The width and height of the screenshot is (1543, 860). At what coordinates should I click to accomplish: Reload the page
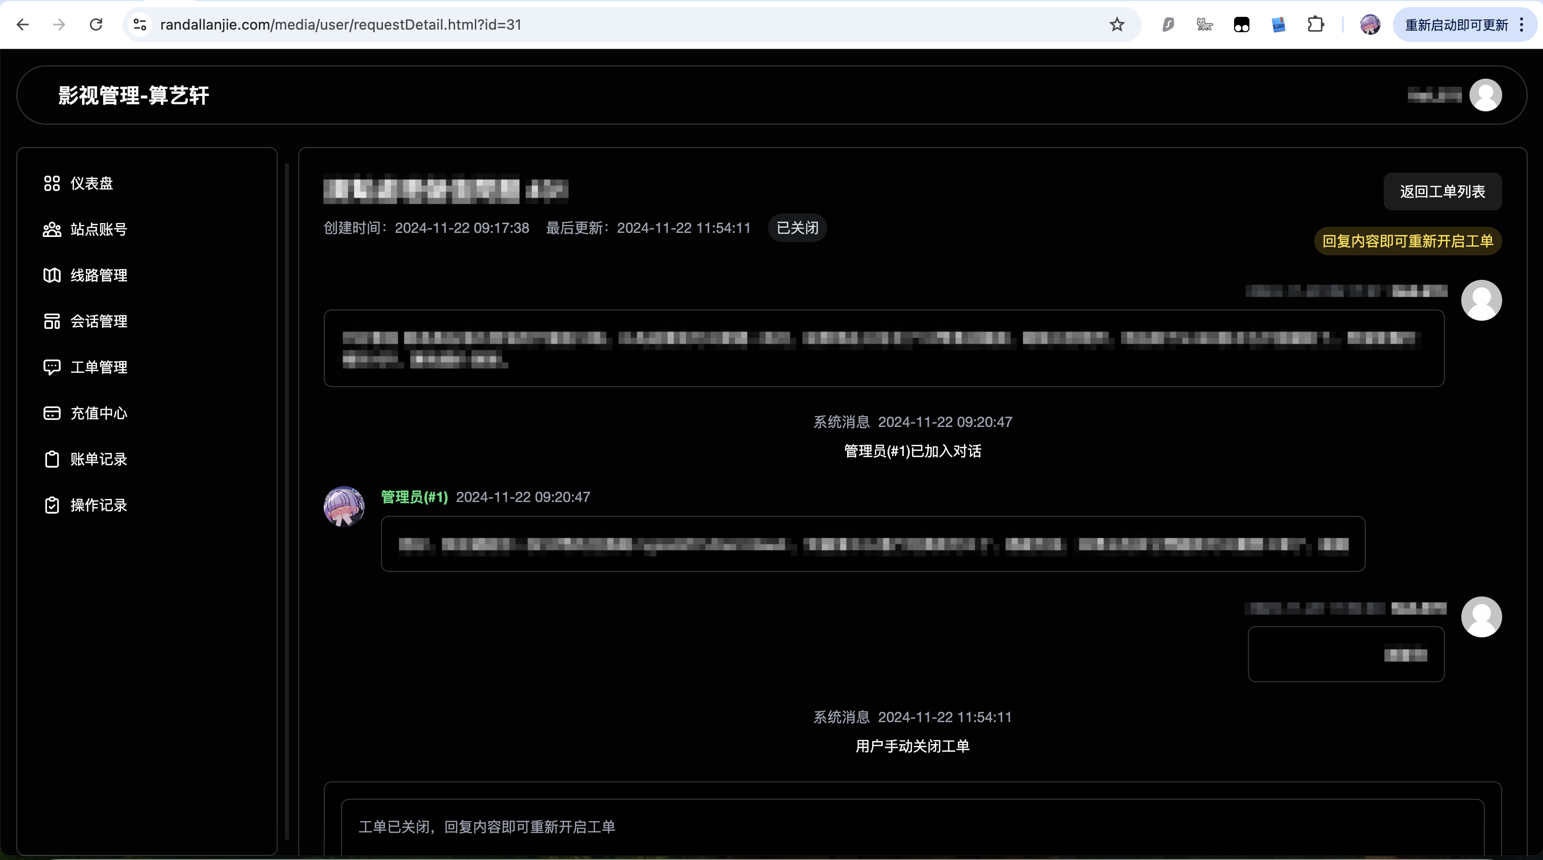96,25
